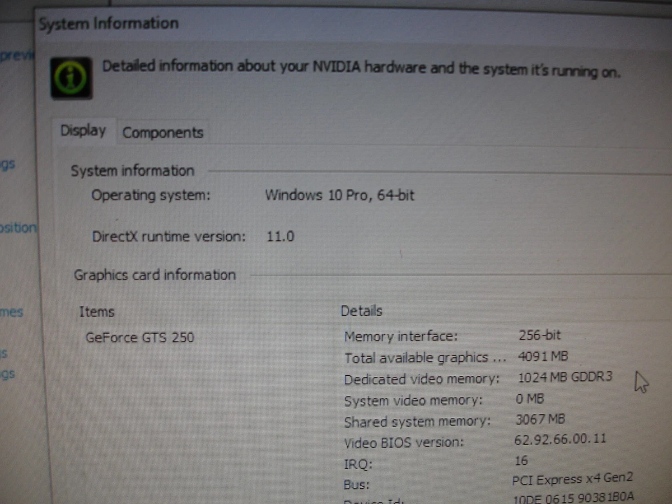The image size is (672, 504).
Task: Click the '256-bit' value
Action: (540, 335)
